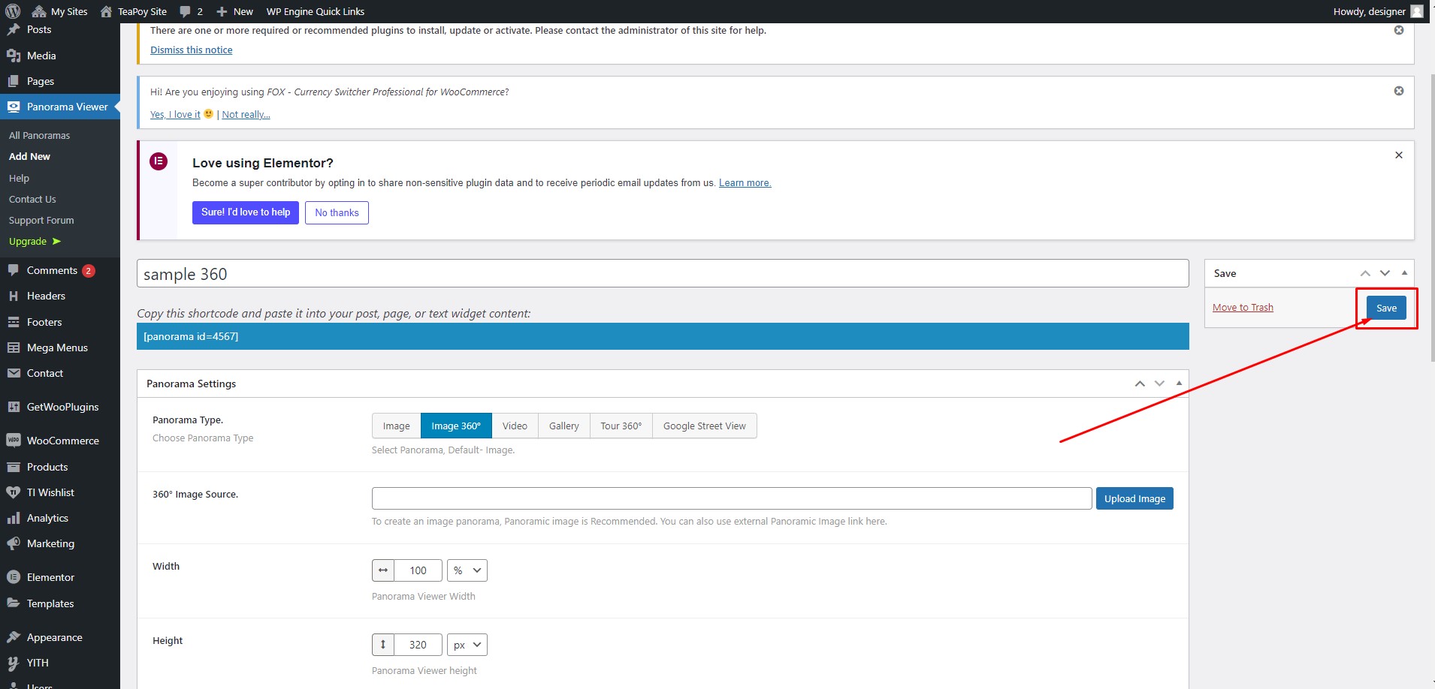Select Tour 360° panorama type
1435x689 pixels.
621,426
